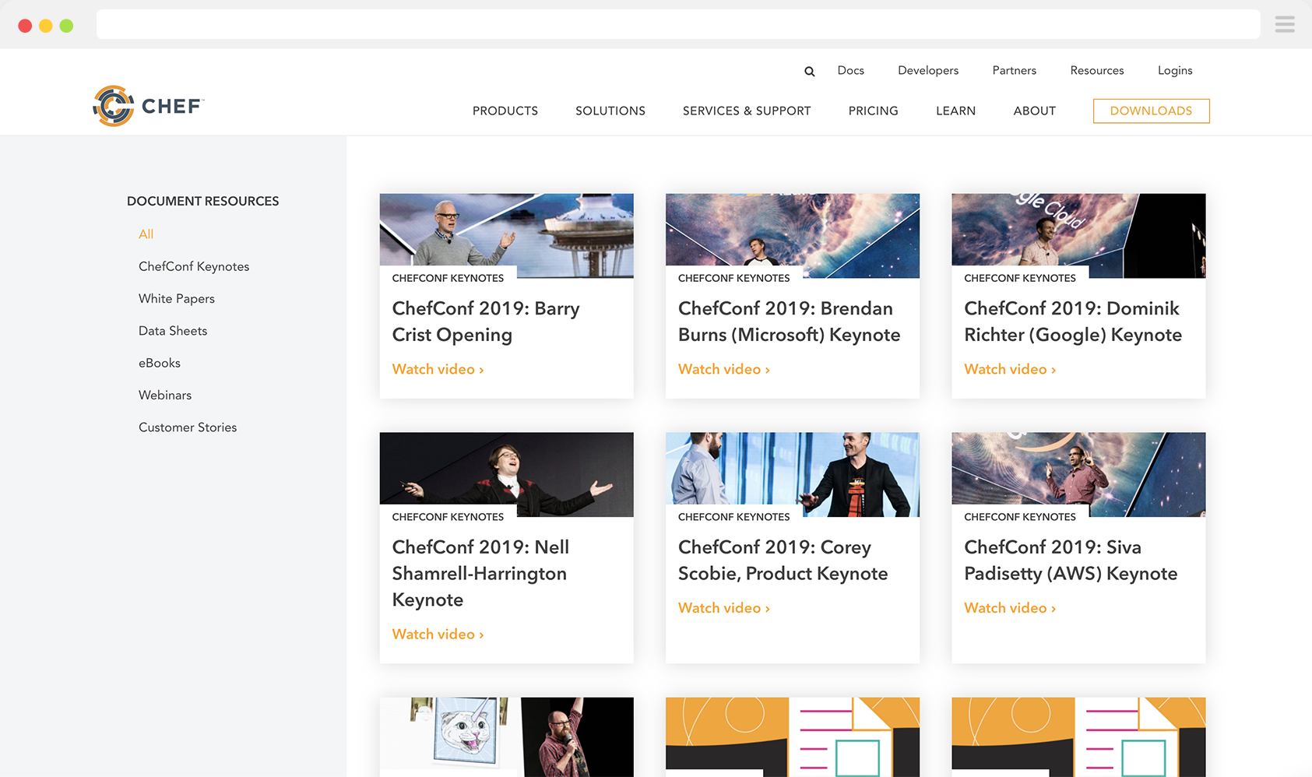Click title Corey Scobie, Product Keynote
Viewport: 1312px width, 777px height.
[x=783, y=560]
